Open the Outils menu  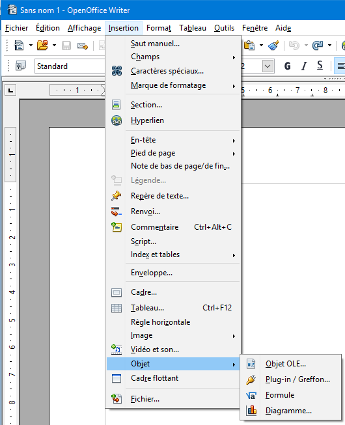[224, 28]
